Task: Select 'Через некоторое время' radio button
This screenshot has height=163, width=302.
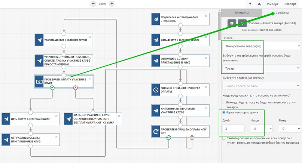Action: [x=224, y=112]
